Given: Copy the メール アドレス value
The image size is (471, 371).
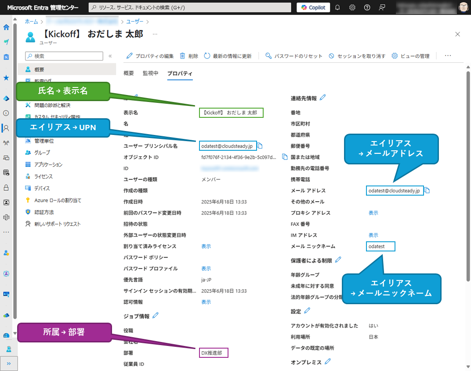Looking at the screenshot, I should click(427, 190).
